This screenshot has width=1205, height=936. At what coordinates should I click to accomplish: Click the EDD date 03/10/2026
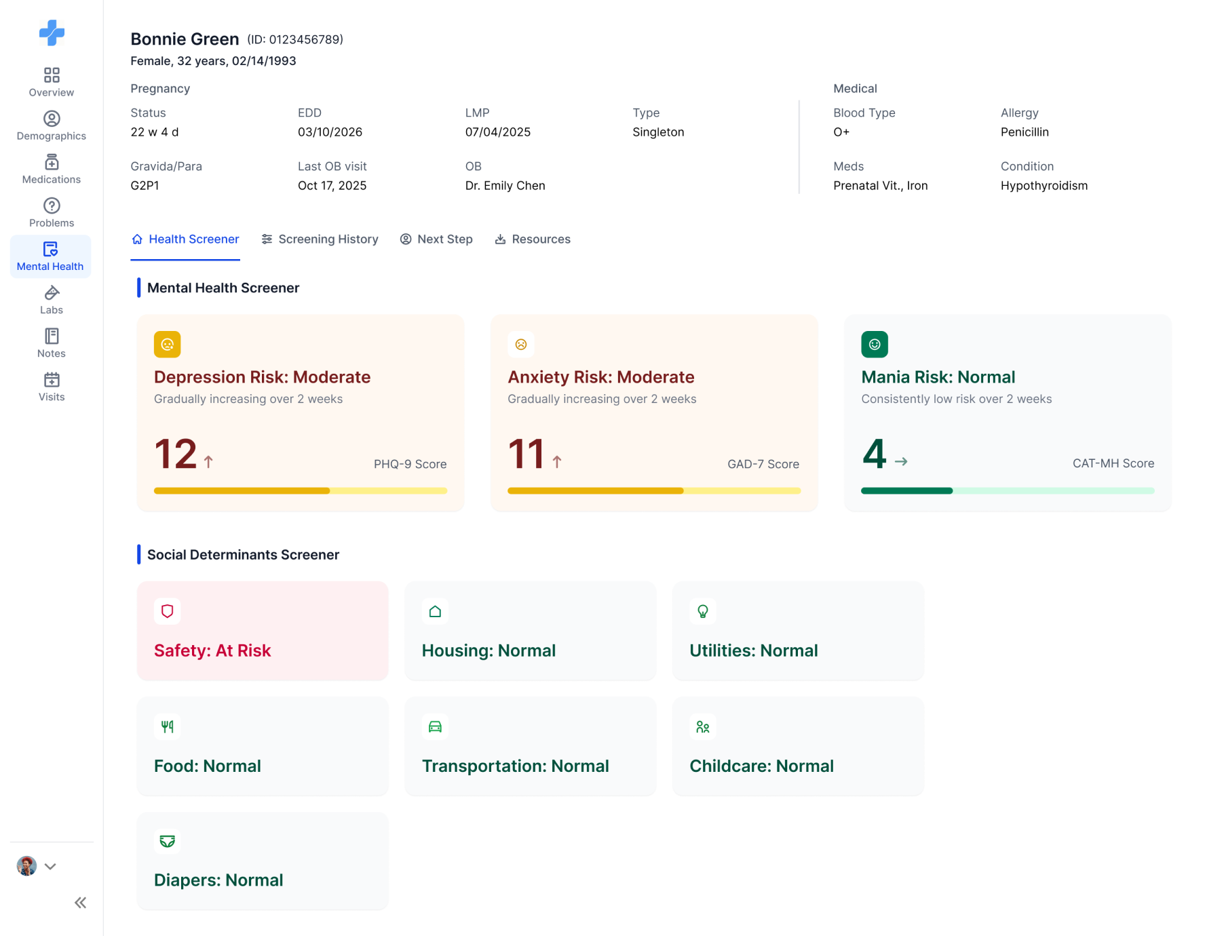330,132
